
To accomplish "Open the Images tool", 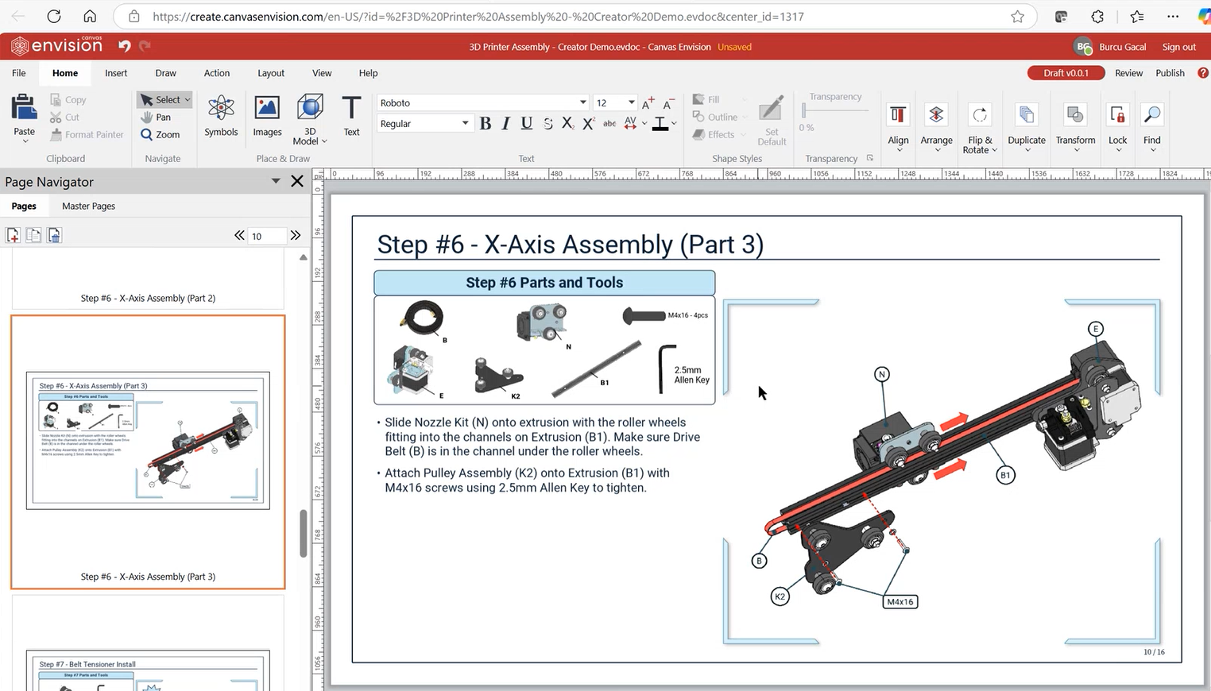I will (267, 109).
